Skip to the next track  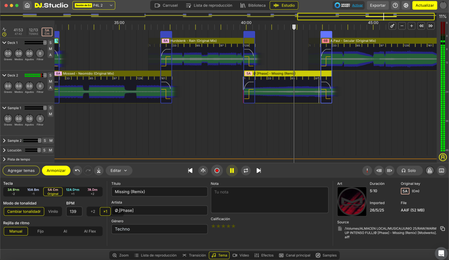pos(259,170)
